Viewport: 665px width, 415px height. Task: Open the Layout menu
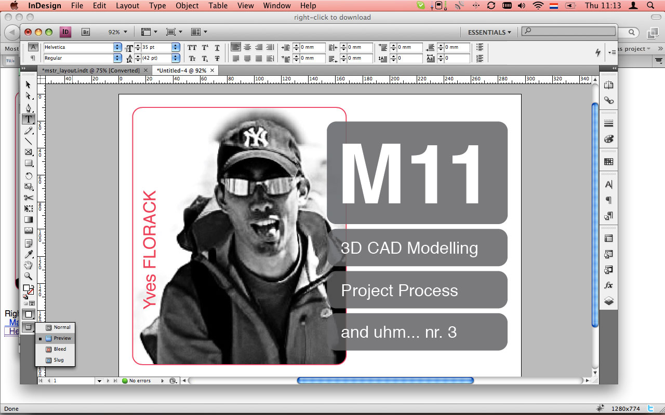click(x=127, y=6)
